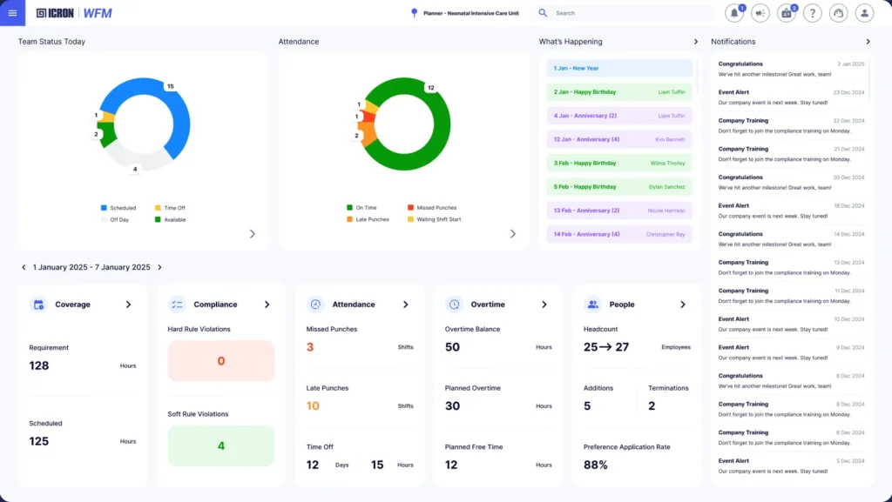The width and height of the screenshot is (892, 502).
Task: Expand the Attendance chart details
Action: click(x=512, y=234)
